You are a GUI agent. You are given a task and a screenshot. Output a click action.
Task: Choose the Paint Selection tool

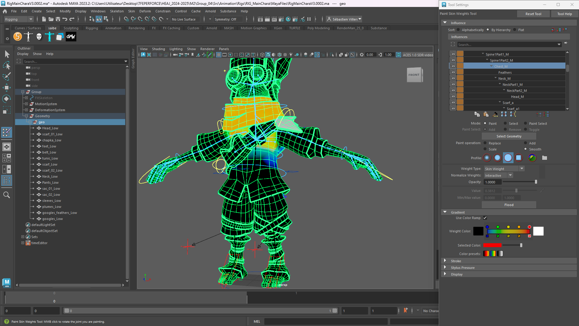[7, 76]
